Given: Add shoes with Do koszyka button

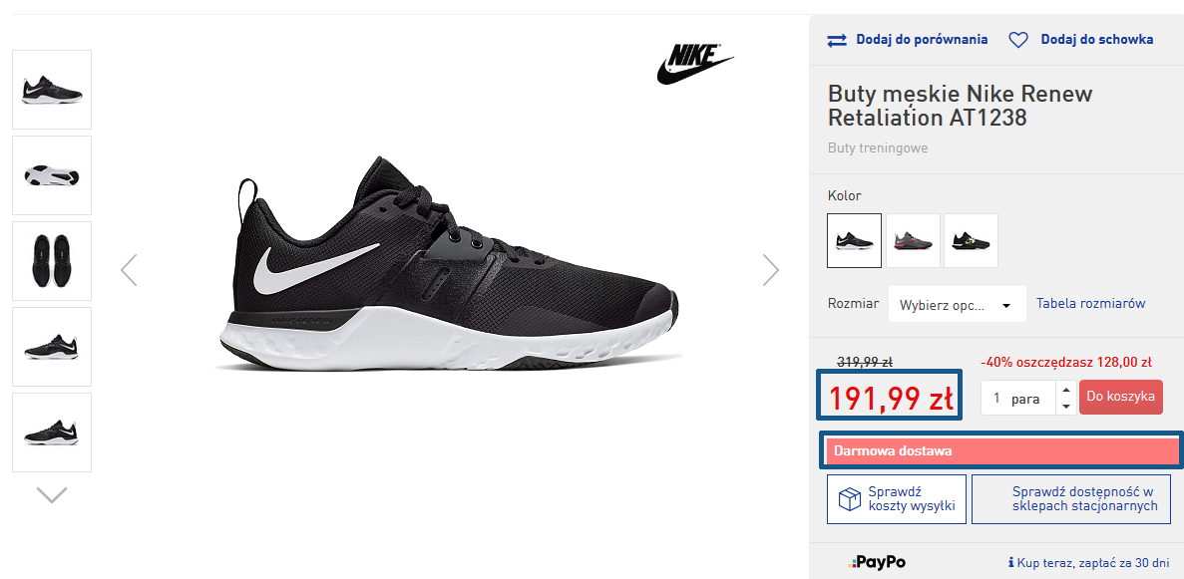Looking at the screenshot, I should coord(1122,397).
